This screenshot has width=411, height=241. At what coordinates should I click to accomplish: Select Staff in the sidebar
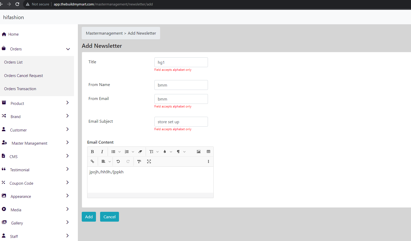pyautogui.click(x=14, y=237)
